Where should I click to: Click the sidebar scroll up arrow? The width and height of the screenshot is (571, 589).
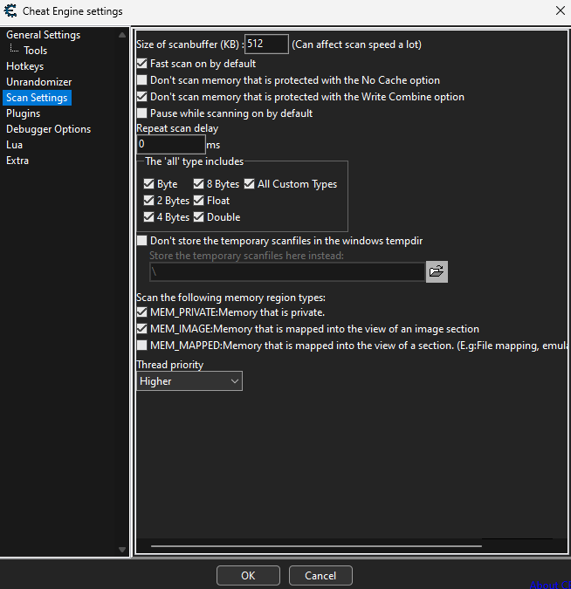pyautogui.click(x=121, y=35)
